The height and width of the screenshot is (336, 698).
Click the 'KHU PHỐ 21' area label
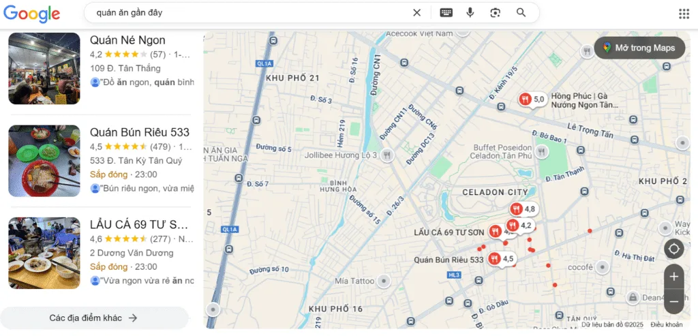click(x=293, y=78)
